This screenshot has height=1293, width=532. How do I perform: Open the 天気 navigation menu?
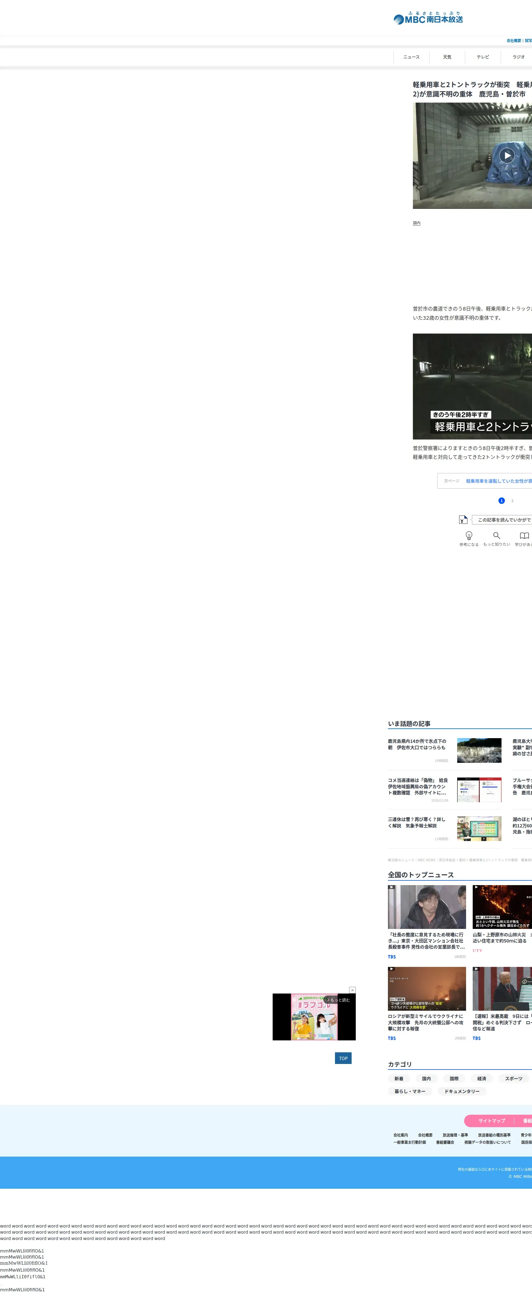tap(447, 57)
